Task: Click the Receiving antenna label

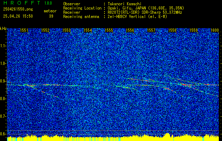Action: pos(81,17)
